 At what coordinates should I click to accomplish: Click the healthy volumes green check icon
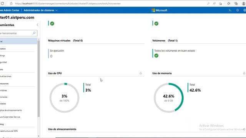[x=156, y=56]
